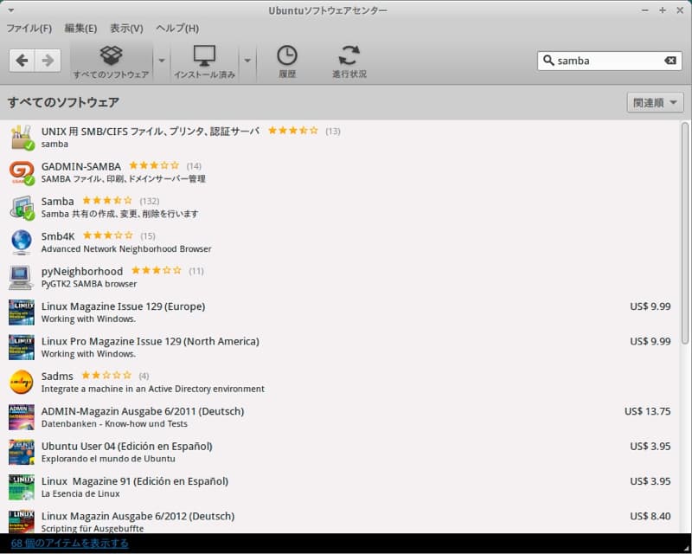
Task: Click the US$ 8.40 price label
Action: tap(650, 516)
